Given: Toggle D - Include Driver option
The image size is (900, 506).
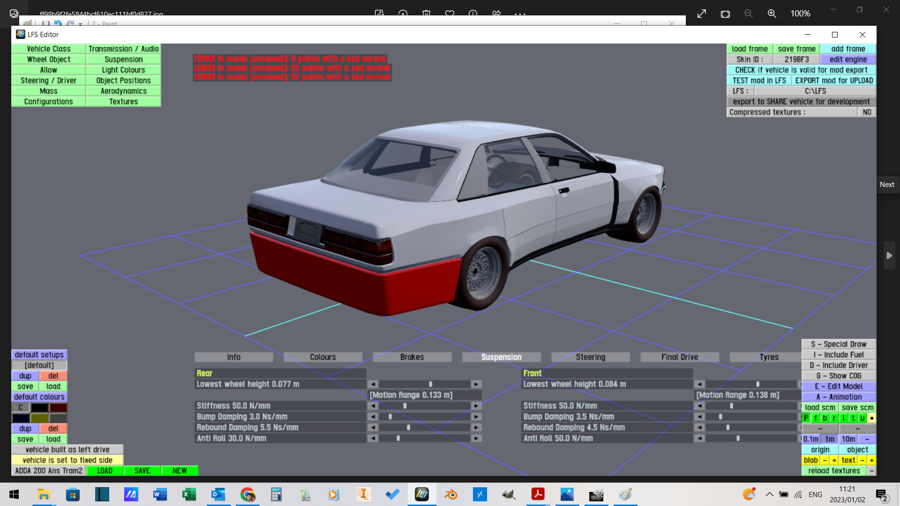Looking at the screenshot, I should click(x=839, y=365).
